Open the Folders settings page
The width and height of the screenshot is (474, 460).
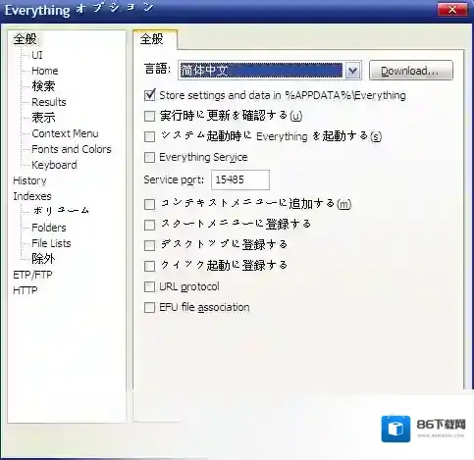click(49, 228)
